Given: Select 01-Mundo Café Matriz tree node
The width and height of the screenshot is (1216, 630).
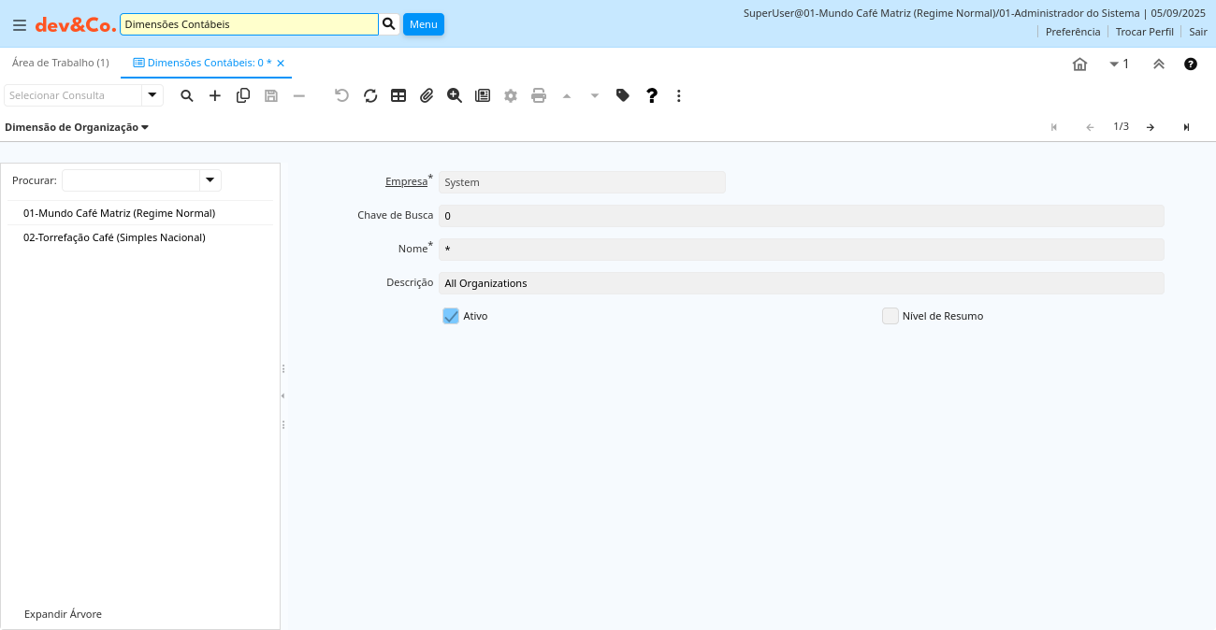Looking at the screenshot, I should click(119, 213).
